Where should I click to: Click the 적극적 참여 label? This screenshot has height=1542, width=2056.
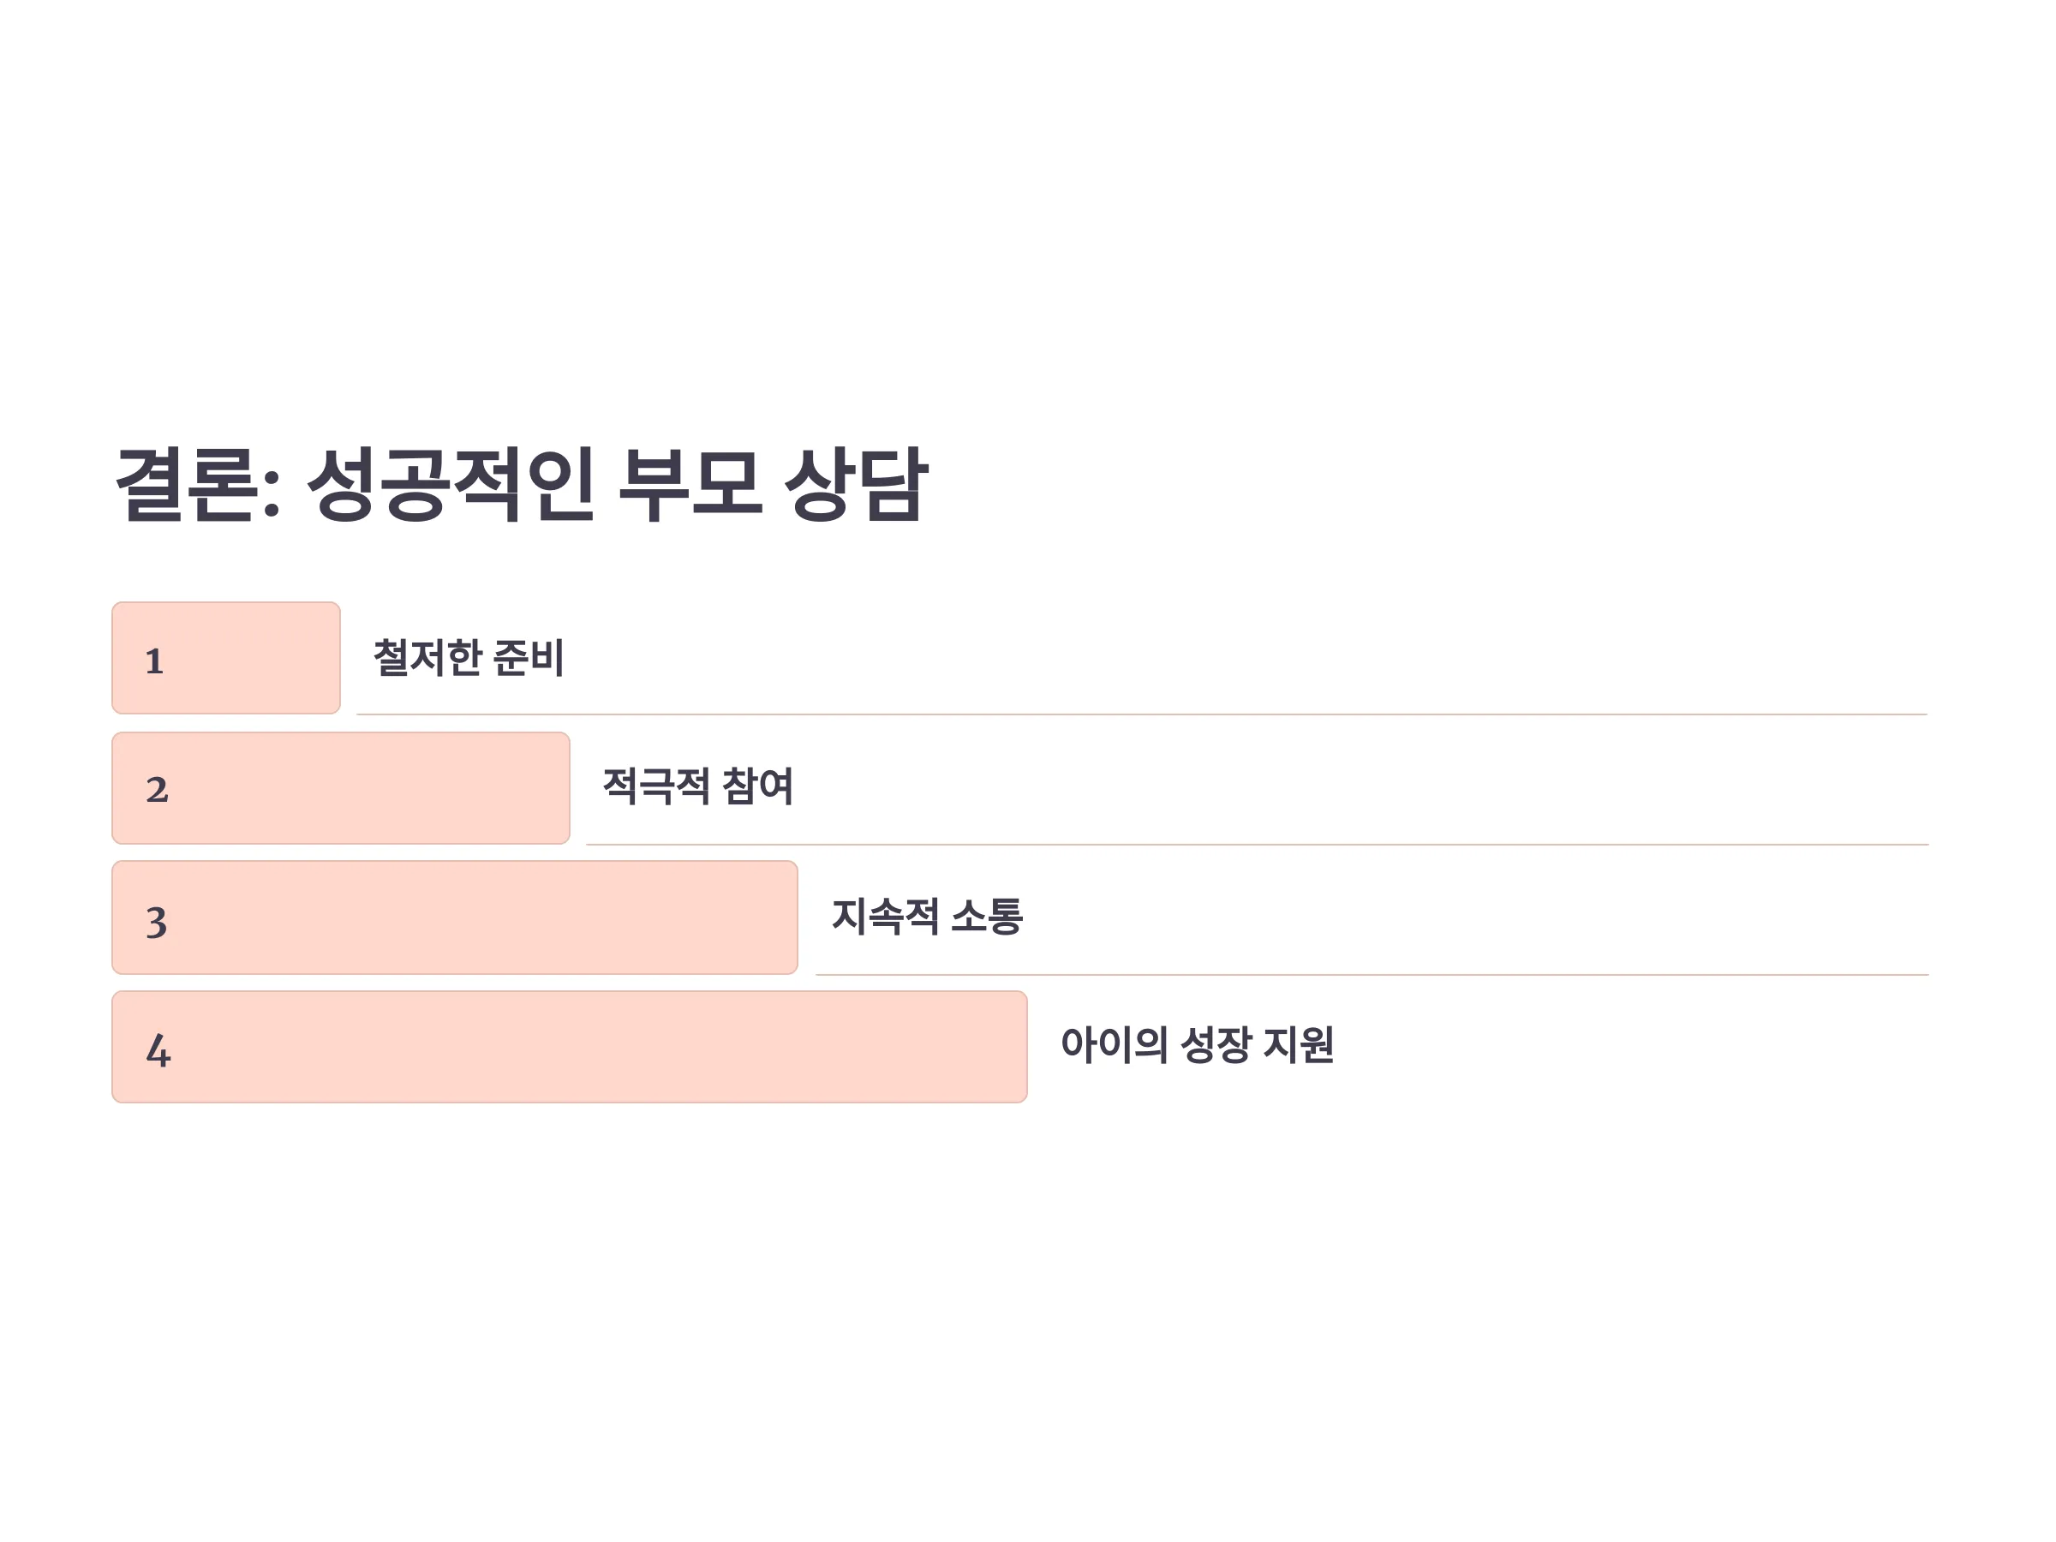[x=698, y=786]
